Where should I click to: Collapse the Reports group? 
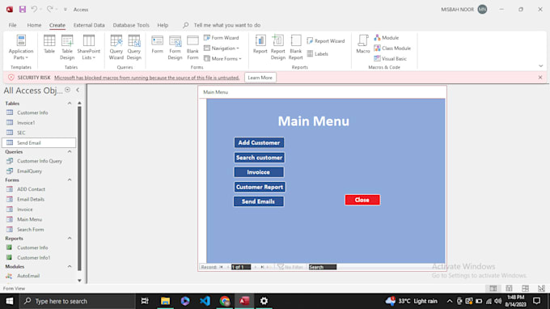tap(70, 238)
